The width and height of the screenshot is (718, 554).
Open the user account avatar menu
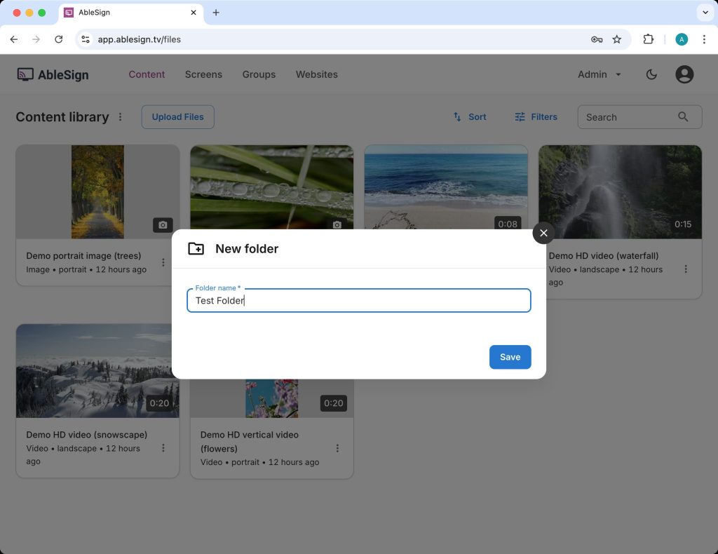684,74
